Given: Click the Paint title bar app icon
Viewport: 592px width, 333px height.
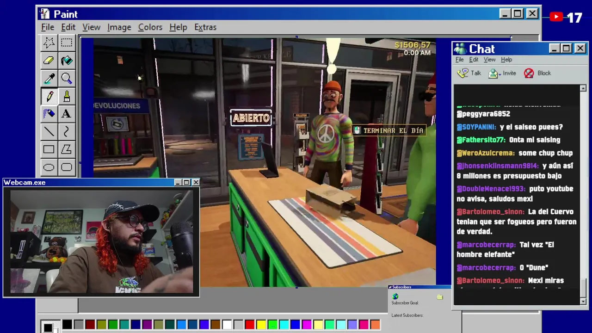Looking at the screenshot, I should pyautogui.click(x=44, y=14).
